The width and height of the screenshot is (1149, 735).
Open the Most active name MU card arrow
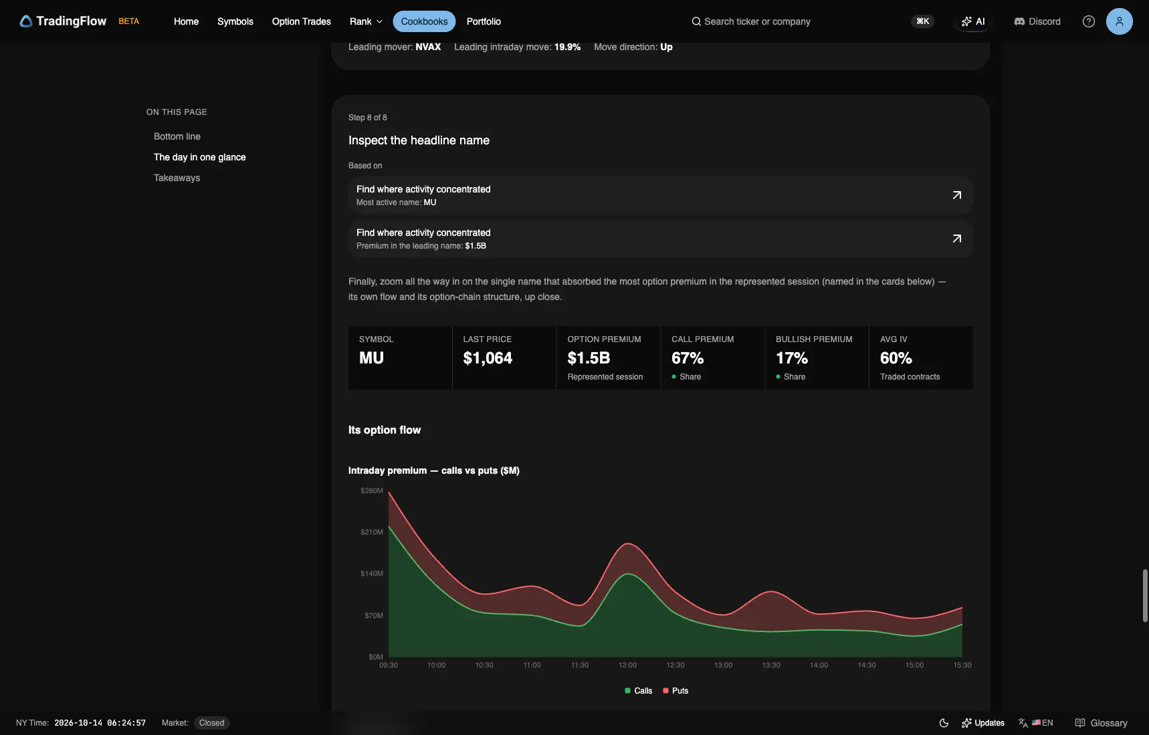point(957,195)
